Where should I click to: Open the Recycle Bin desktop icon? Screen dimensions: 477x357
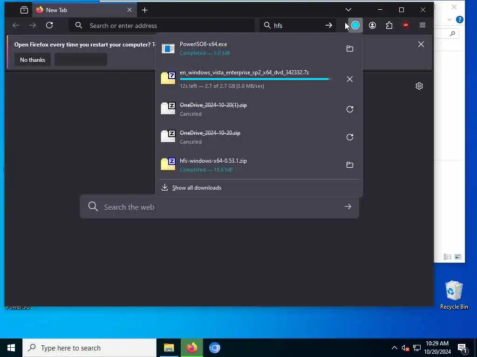454,295
